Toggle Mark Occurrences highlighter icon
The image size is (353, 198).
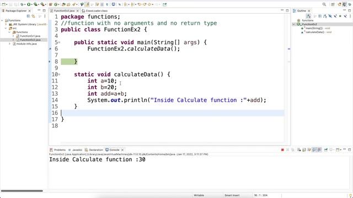pos(87,4)
